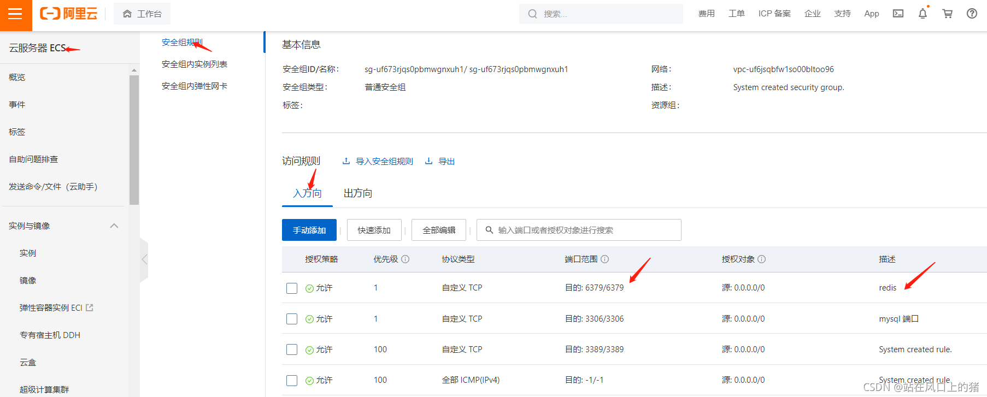Open App in the top navigation

click(x=872, y=14)
